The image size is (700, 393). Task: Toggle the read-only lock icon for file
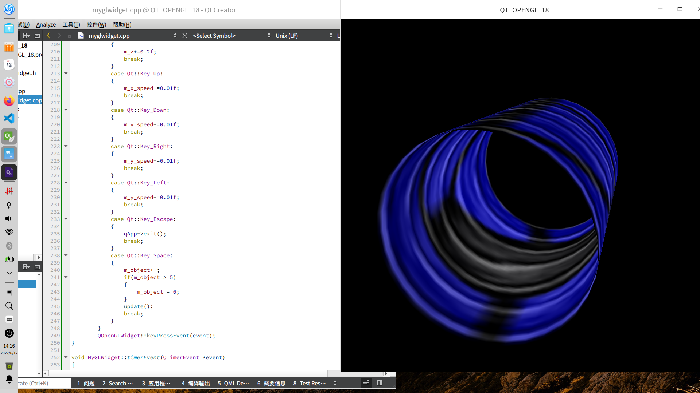click(x=70, y=36)
